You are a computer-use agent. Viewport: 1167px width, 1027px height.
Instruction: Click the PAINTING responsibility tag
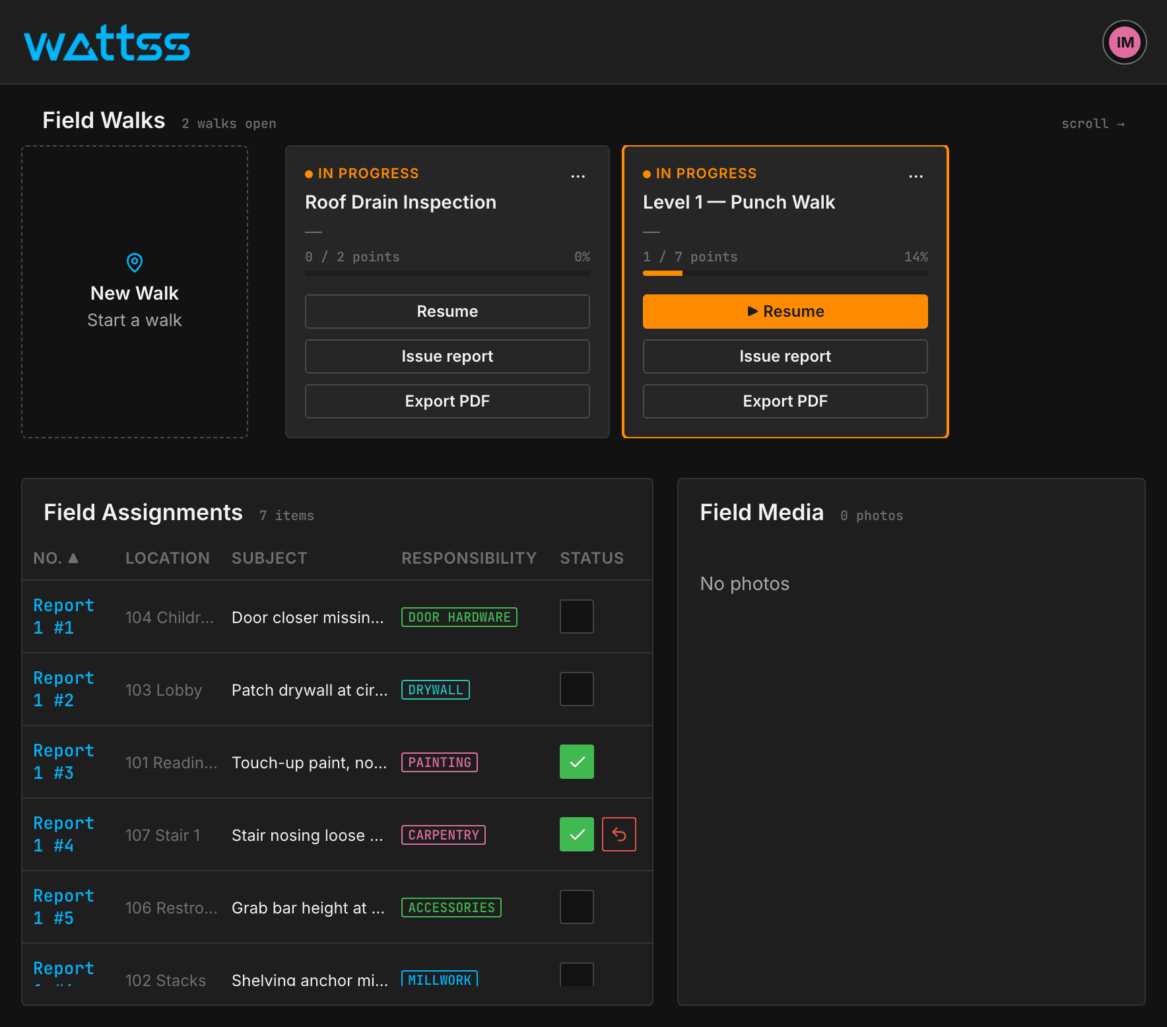point(440,762)
